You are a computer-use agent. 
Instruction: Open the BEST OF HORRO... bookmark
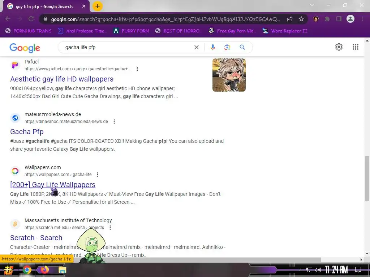point(179,31)
